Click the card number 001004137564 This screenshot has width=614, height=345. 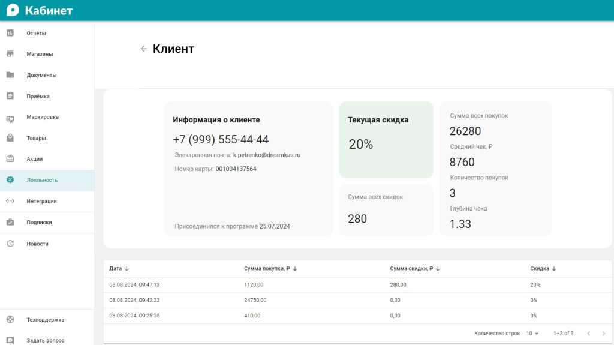[236, 169]
